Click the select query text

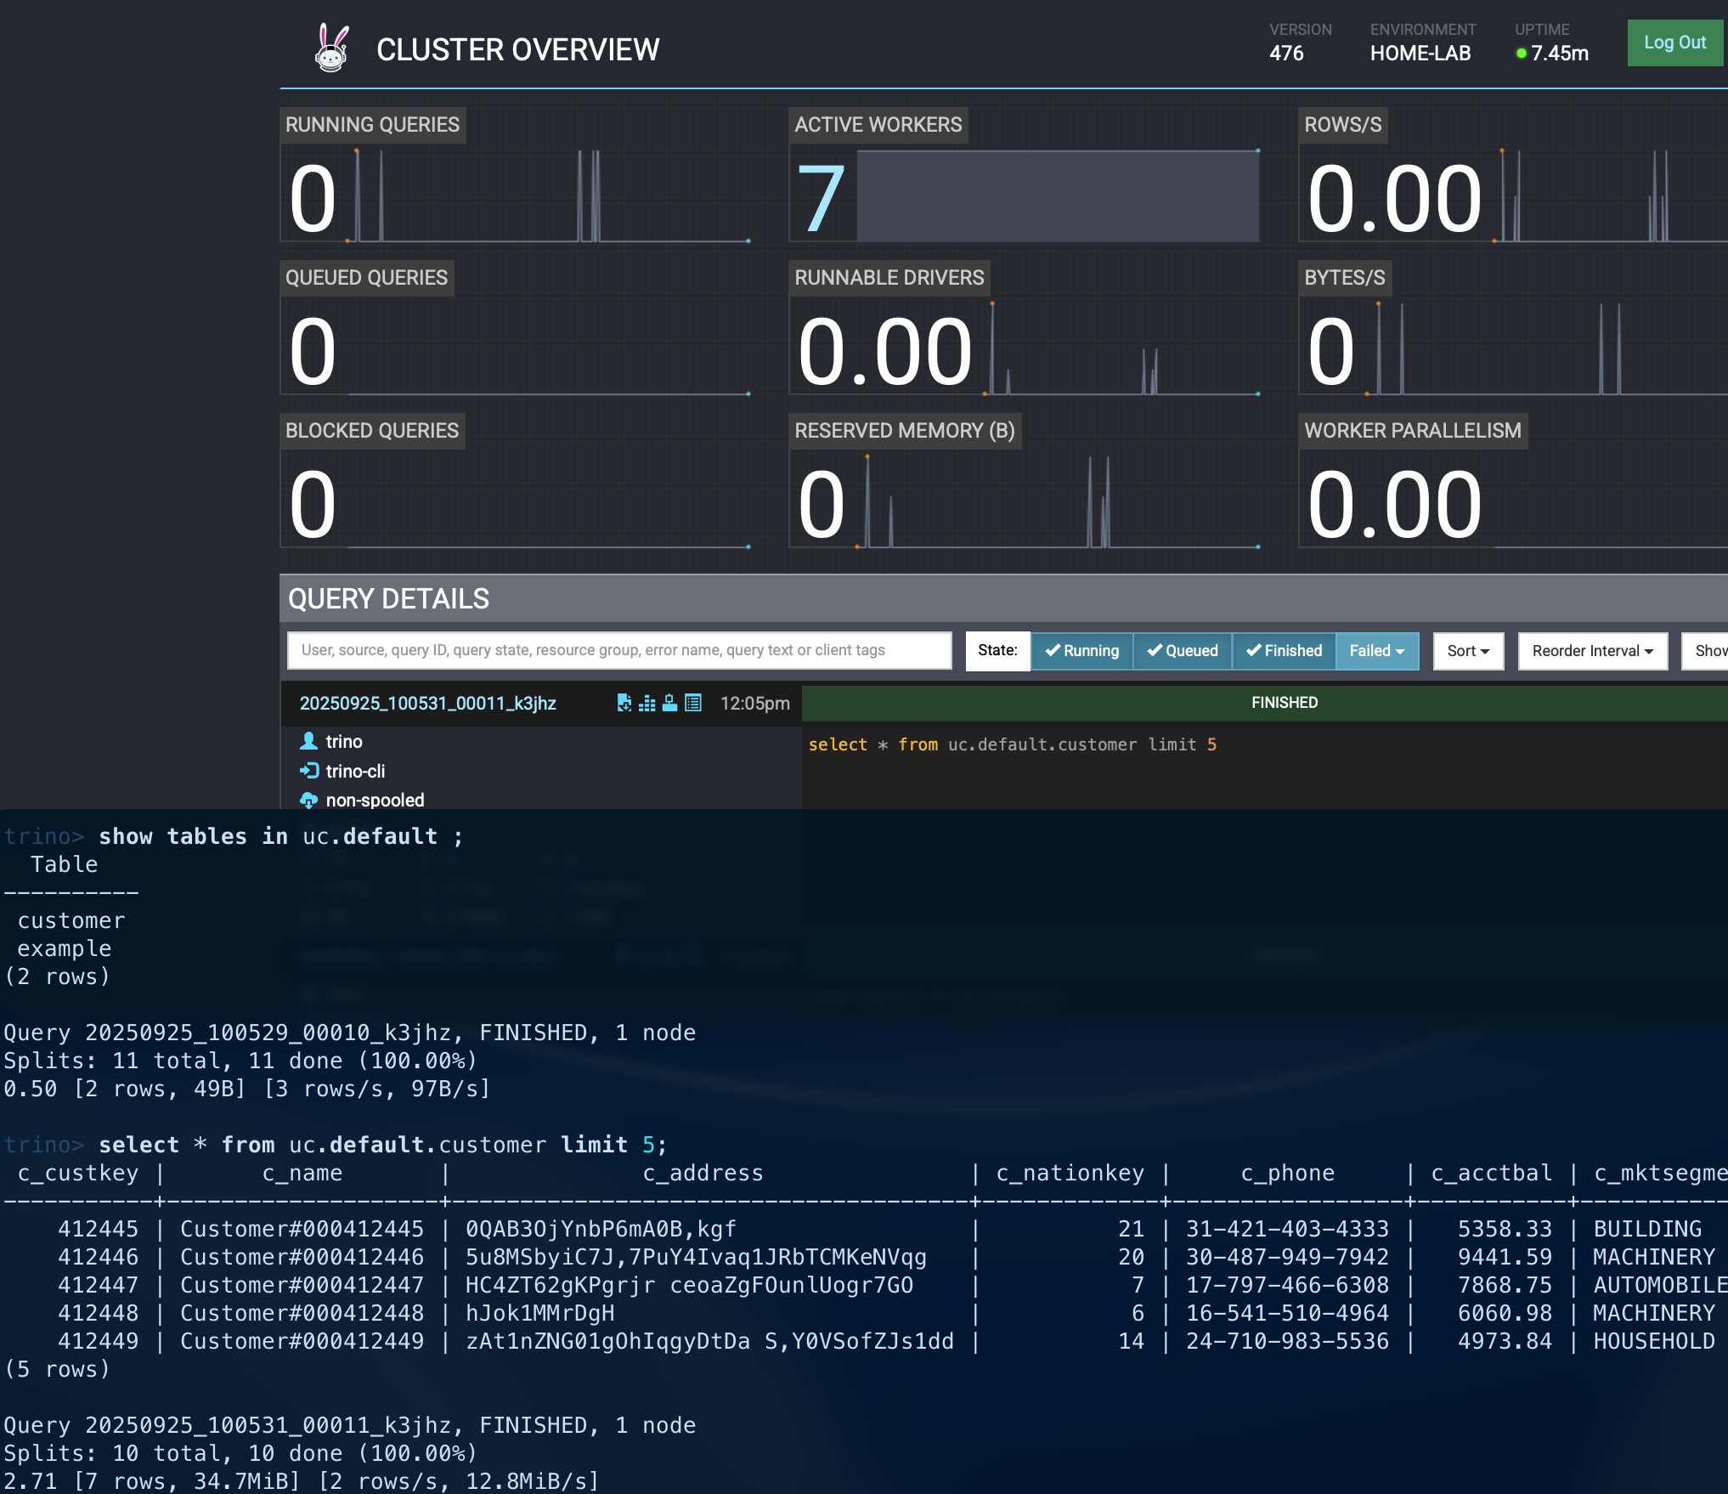pyautogui.click(x=1013, y=744)
